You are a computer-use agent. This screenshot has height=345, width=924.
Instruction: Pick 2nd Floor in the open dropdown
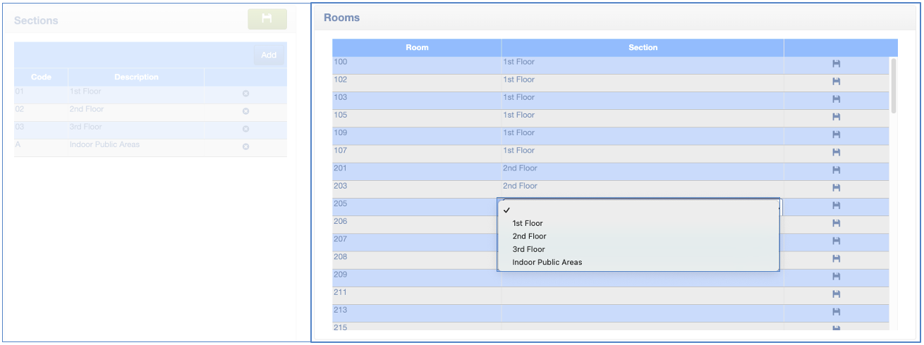coord(529,237)
